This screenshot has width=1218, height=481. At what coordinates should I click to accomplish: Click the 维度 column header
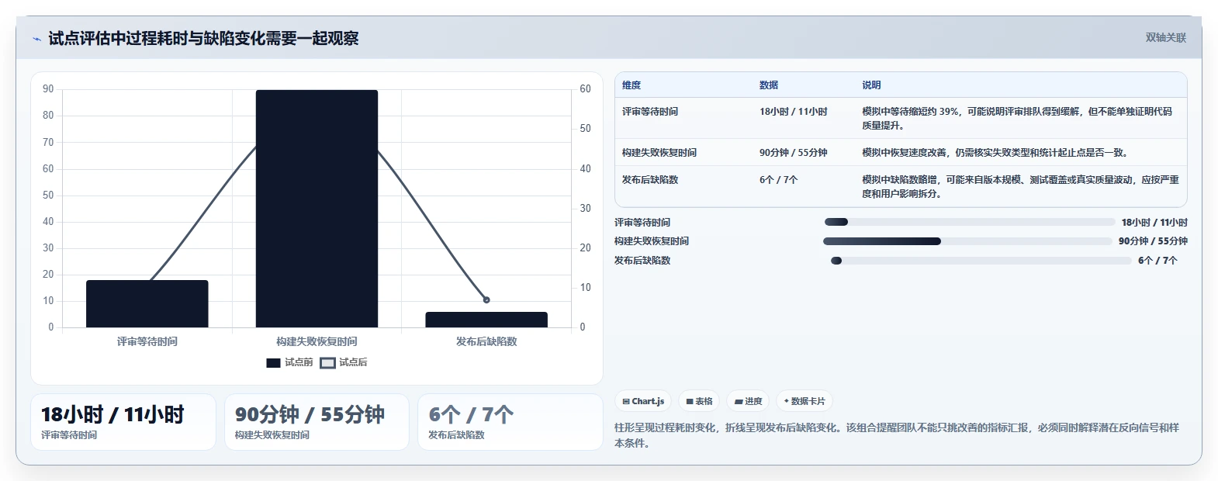[x=631, y=85]
